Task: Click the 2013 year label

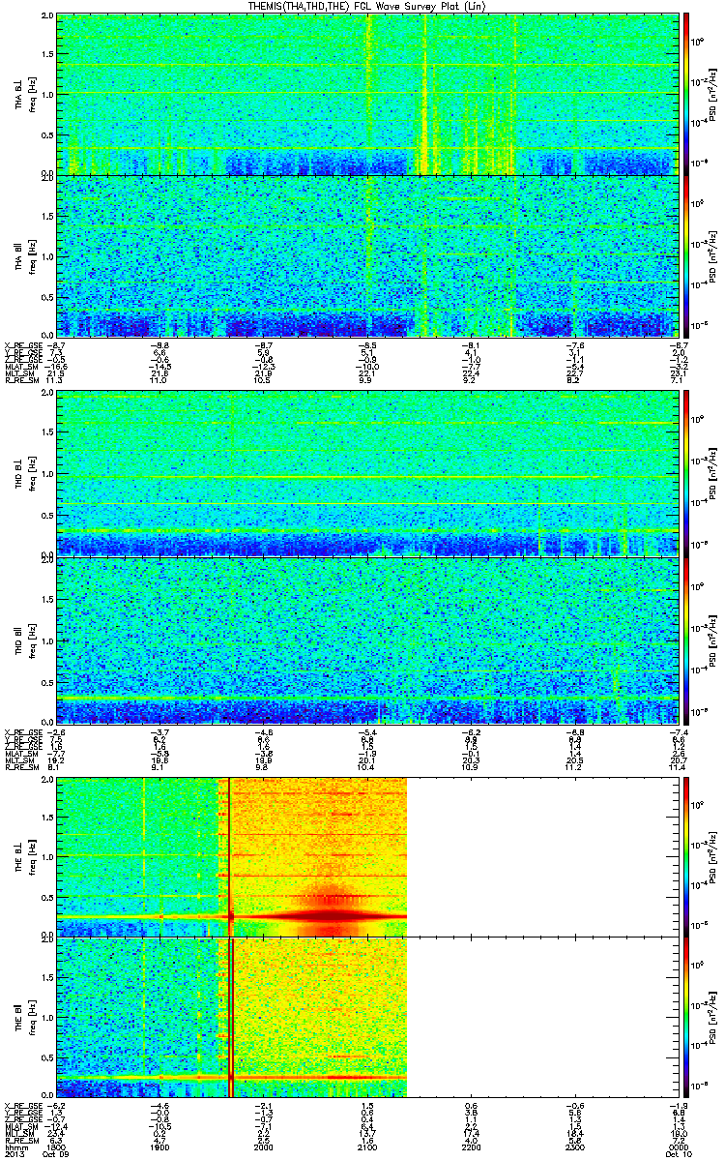Action: pos(14,1154)
